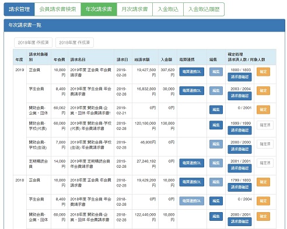
Task: Select count text 0 / 2001
Action: pos(244,108)
